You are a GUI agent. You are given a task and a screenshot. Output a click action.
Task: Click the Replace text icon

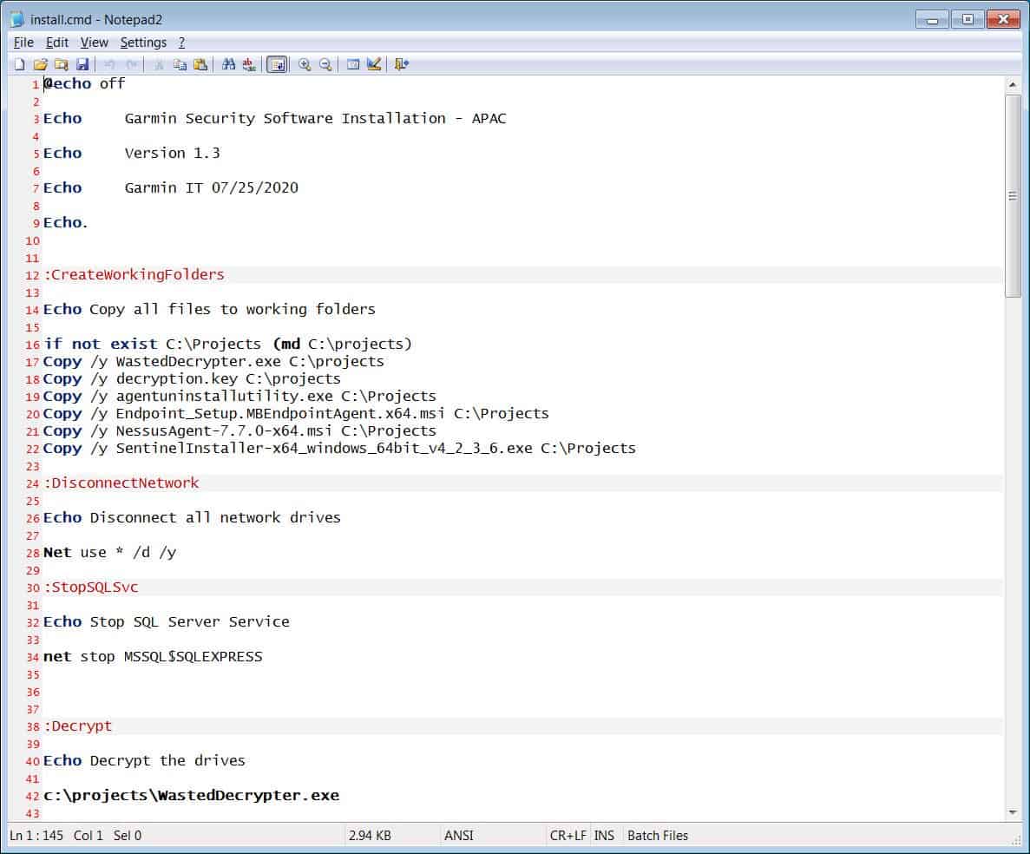pos(249,64)
